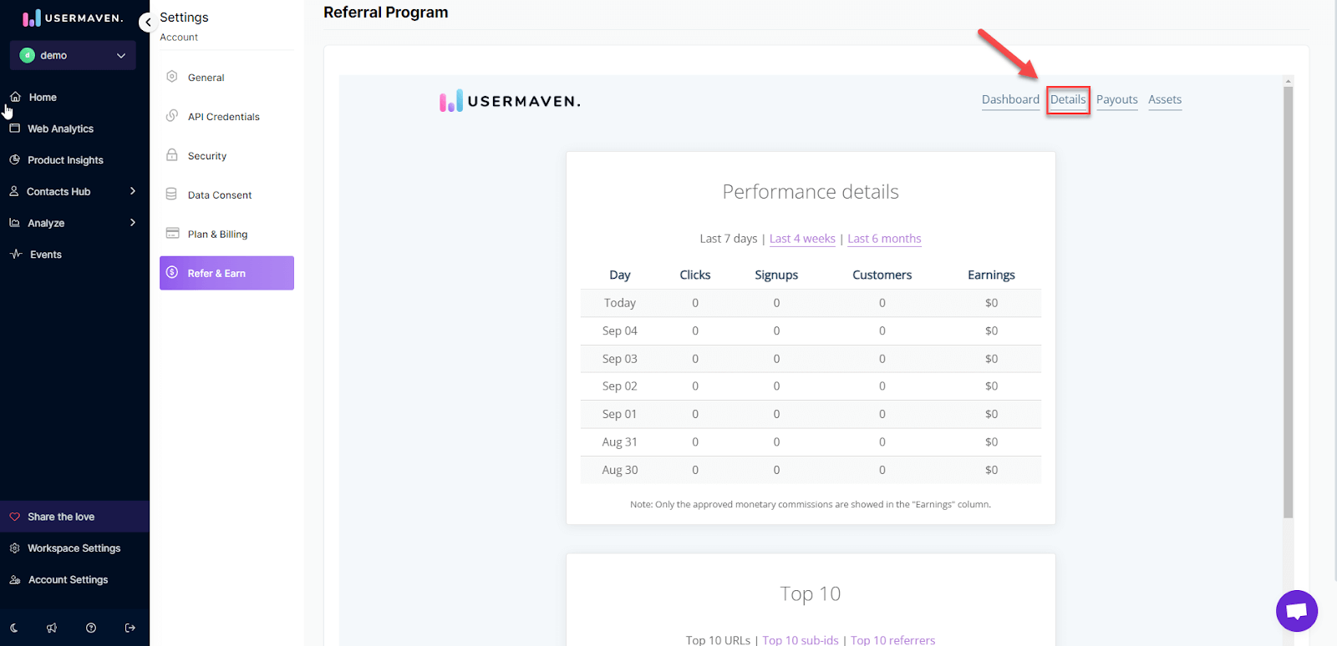The image size is (1337, 646).
Task: Log out using the exit arrow icon
Action: (130, 628)
